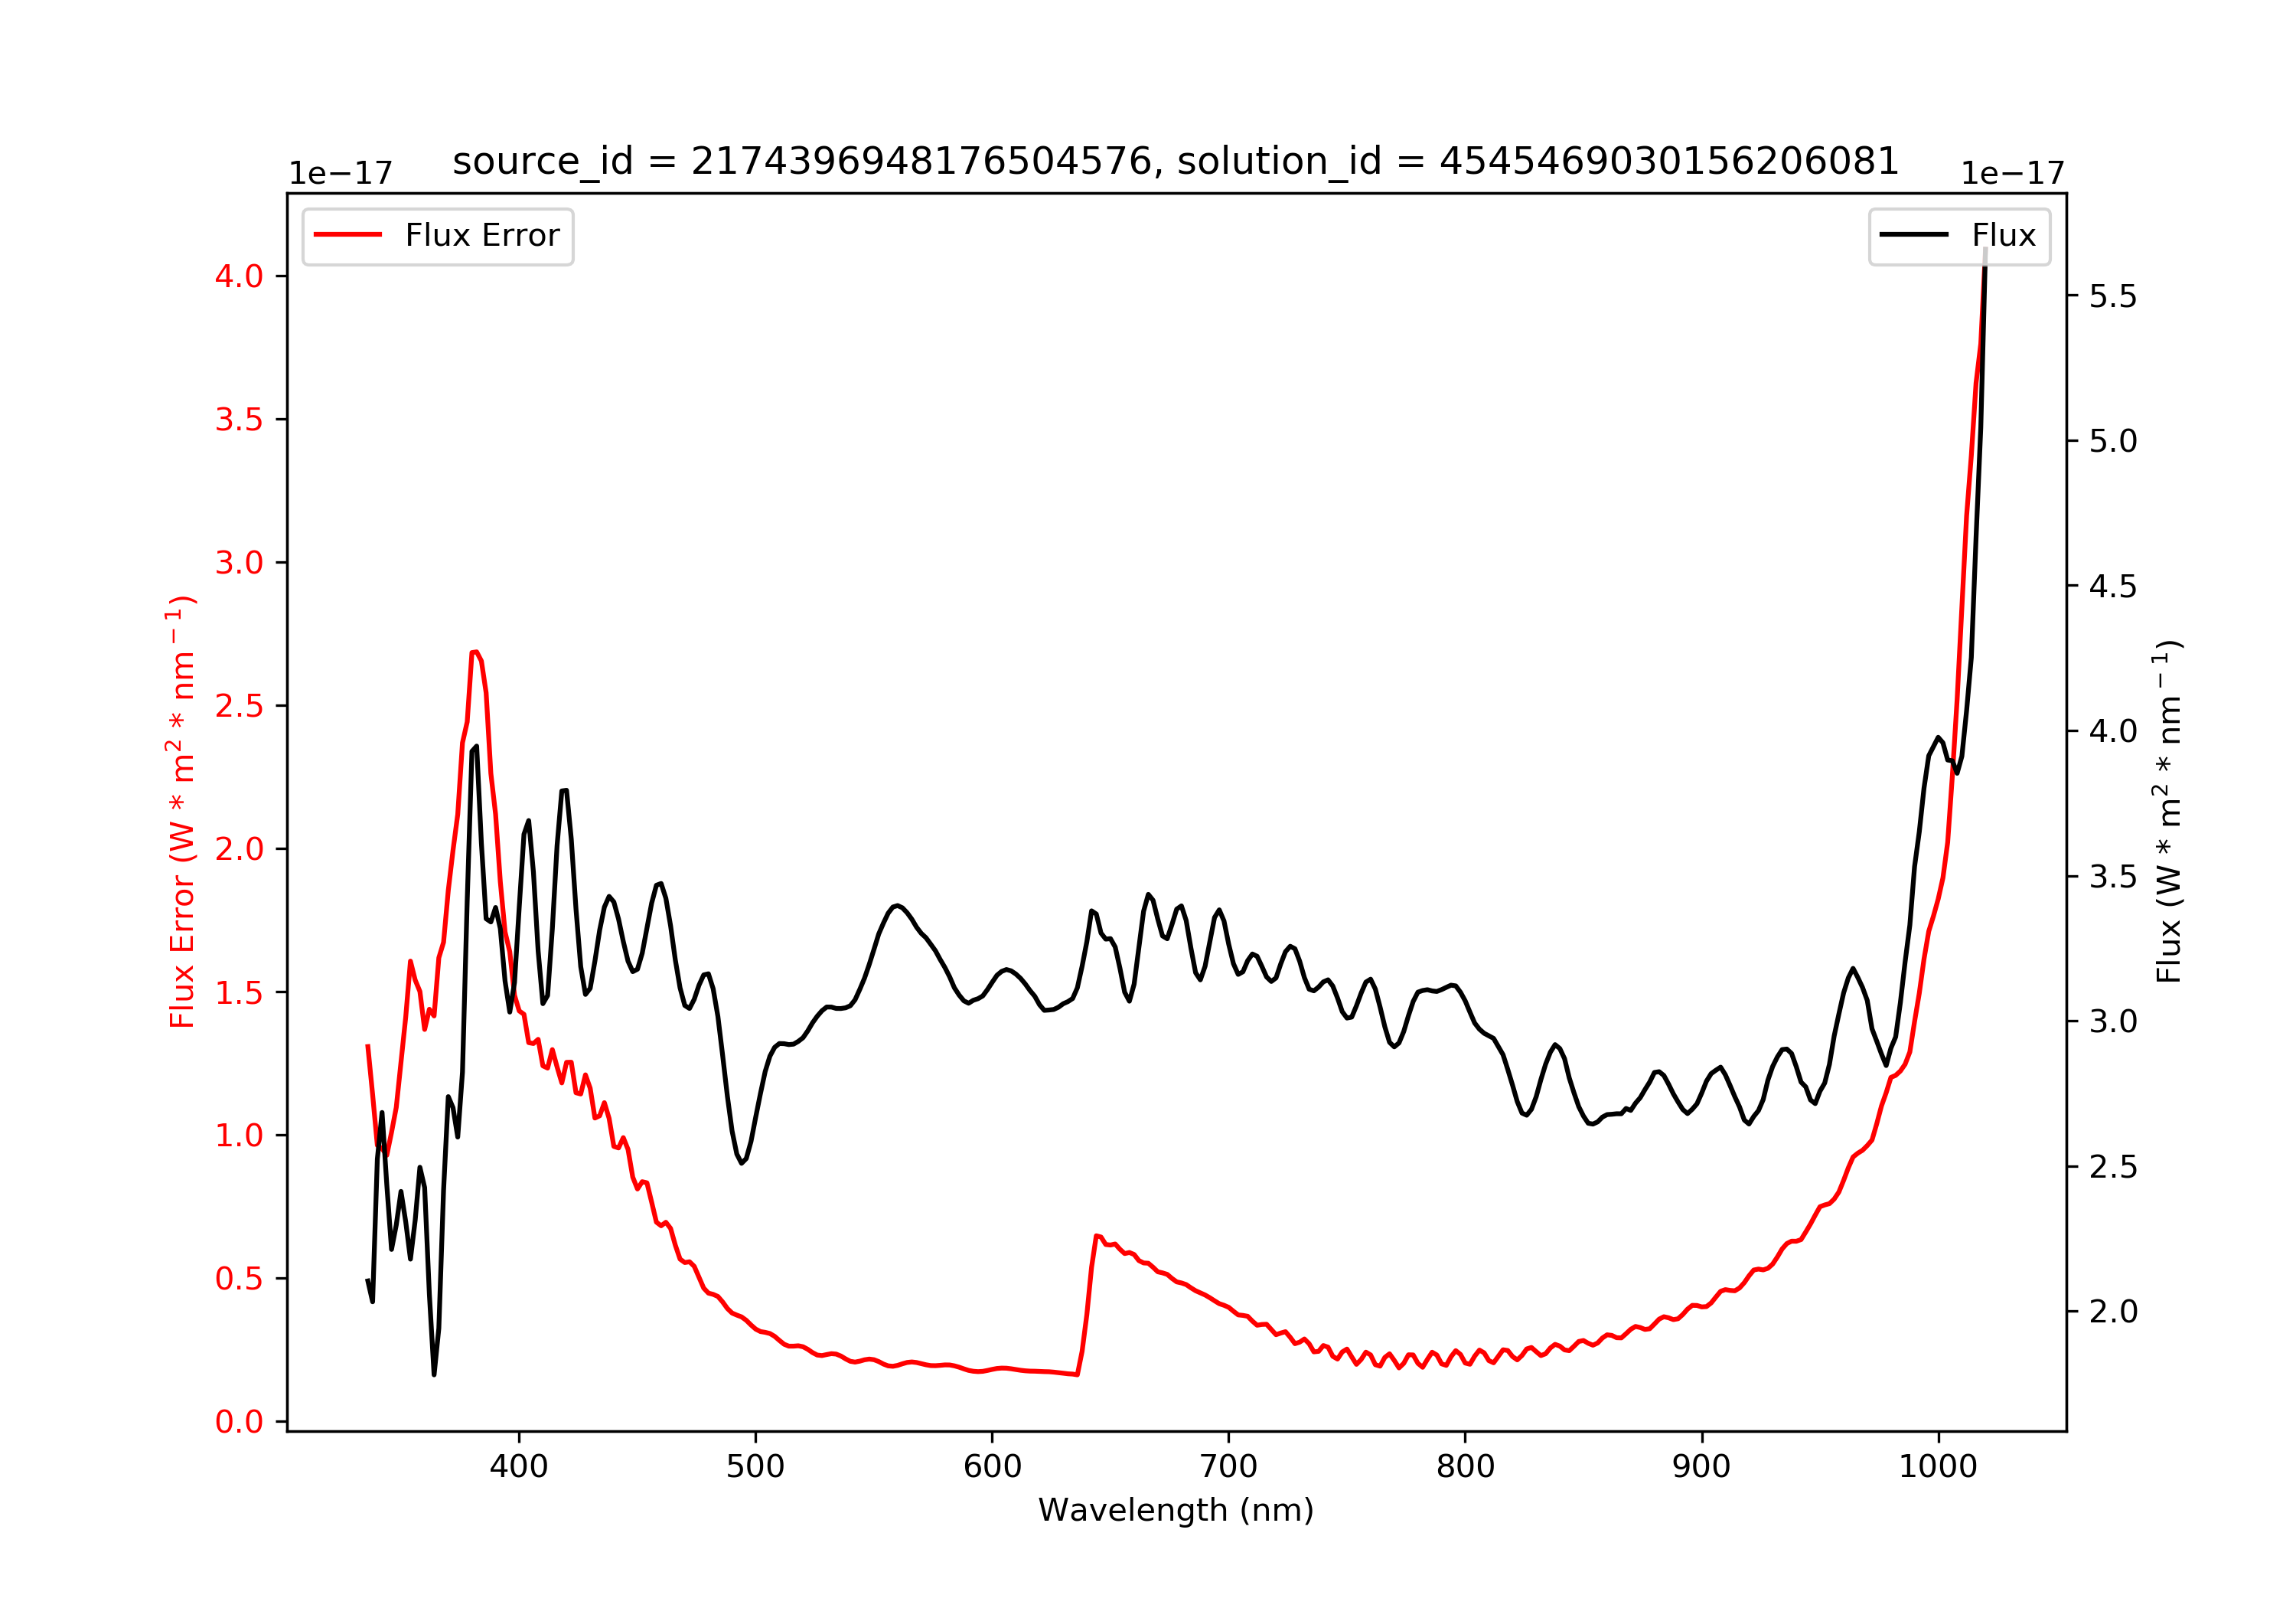The width and height of the screenshot is (2296, 1608).
Task: Click the red error peak near 380 nm
Action: 475,652
